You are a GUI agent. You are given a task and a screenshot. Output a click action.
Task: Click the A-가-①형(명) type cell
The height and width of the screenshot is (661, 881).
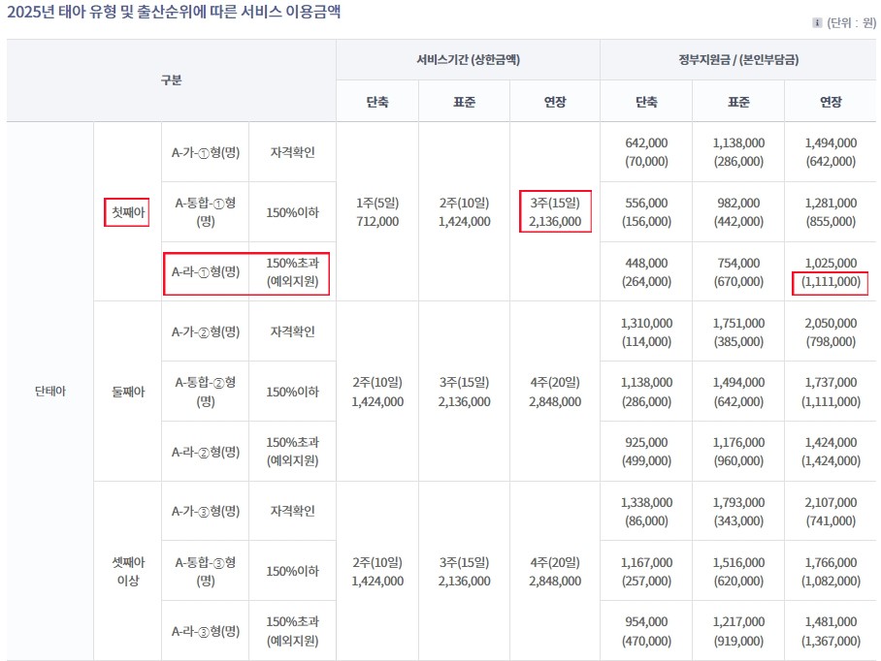click(207, 152)
